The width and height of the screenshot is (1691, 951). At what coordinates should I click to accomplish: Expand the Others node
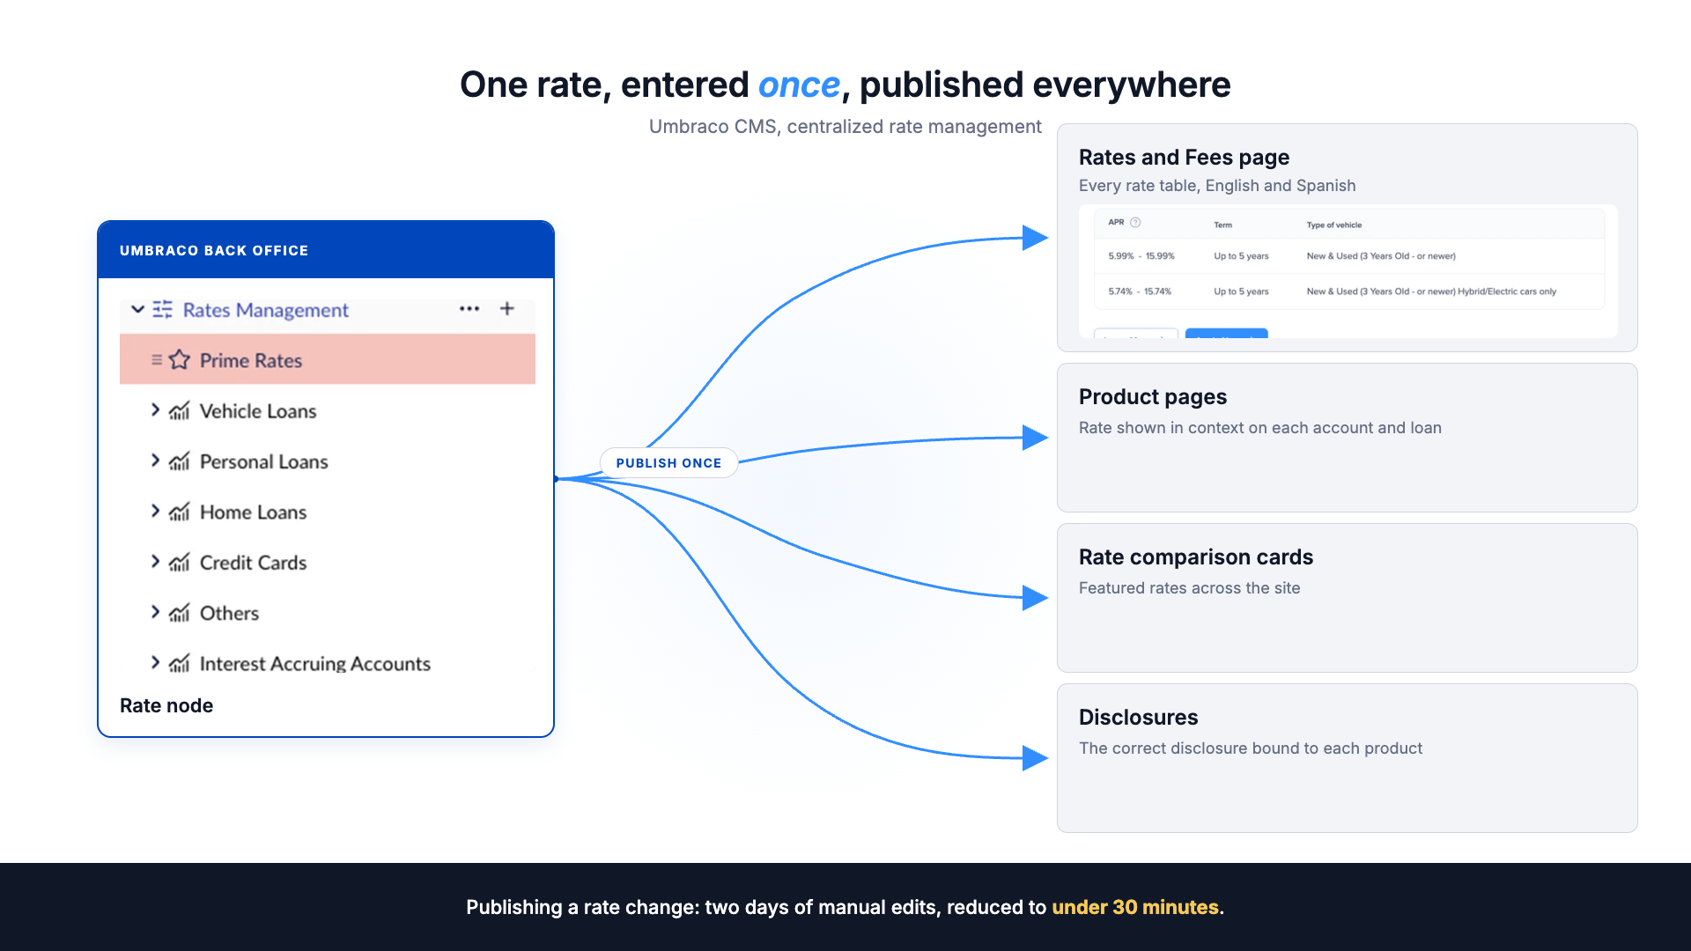tap(156, 611)
